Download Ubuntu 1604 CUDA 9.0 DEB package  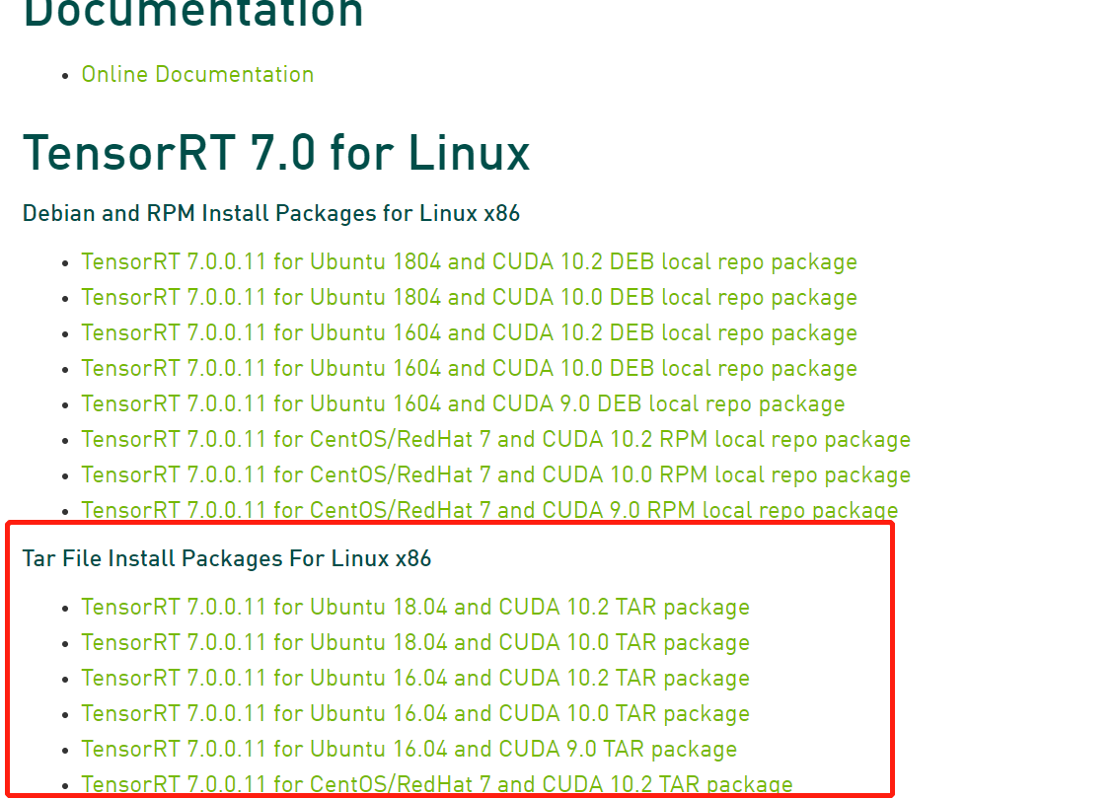(462, 403)
